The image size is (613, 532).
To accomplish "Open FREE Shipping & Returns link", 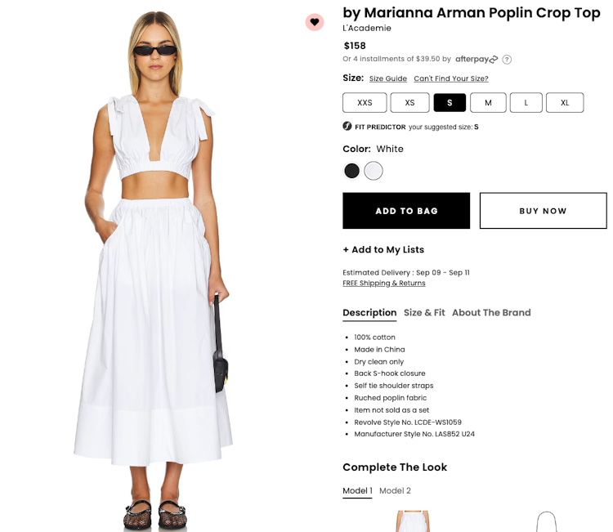I will [x=384, y=283].
